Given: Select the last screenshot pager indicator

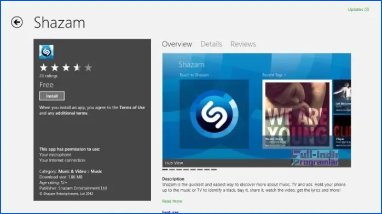Looking at the screenshot, I should click(x=214, y=170).
